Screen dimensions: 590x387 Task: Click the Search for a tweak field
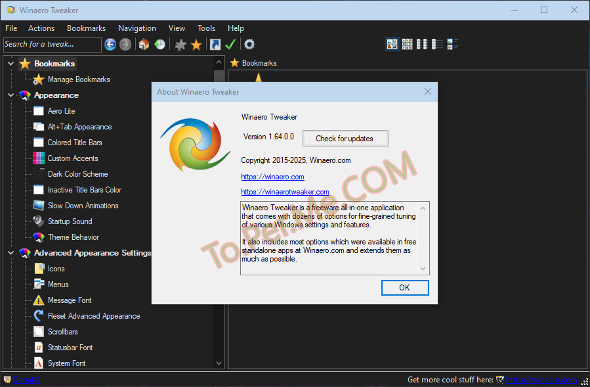[x=52, y=45]
